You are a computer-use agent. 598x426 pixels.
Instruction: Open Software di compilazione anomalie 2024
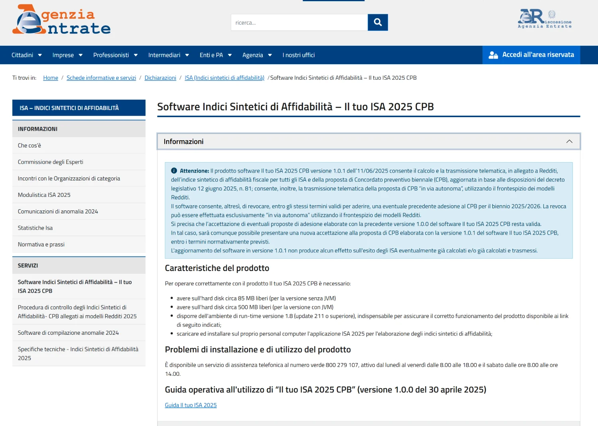click(68, 333)
